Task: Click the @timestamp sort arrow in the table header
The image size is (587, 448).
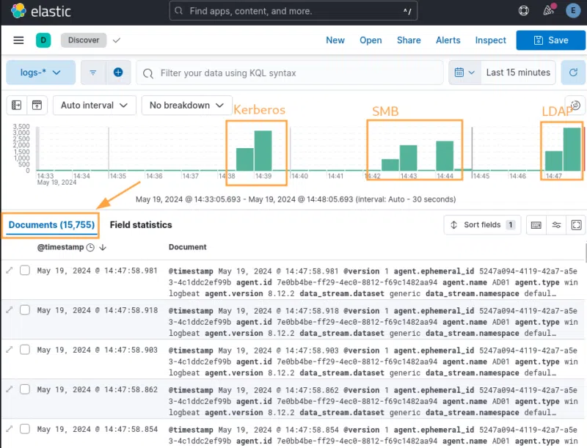Action: [102, 247]
